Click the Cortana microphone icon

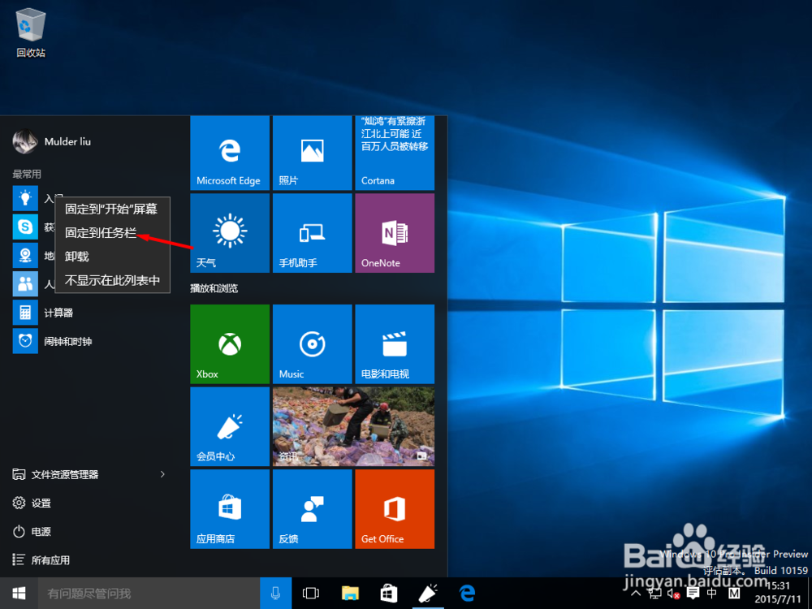click(x=276, y=594)
